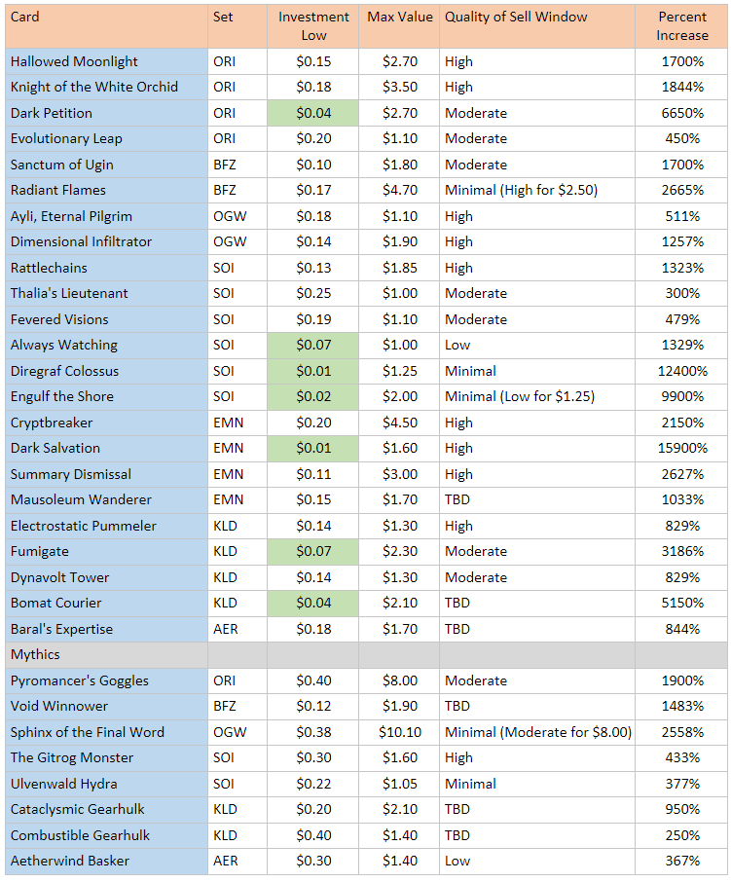Select the Engulf the Shore sell window cell
Screen dimensions: 731x882
click(x=536, y=396)
